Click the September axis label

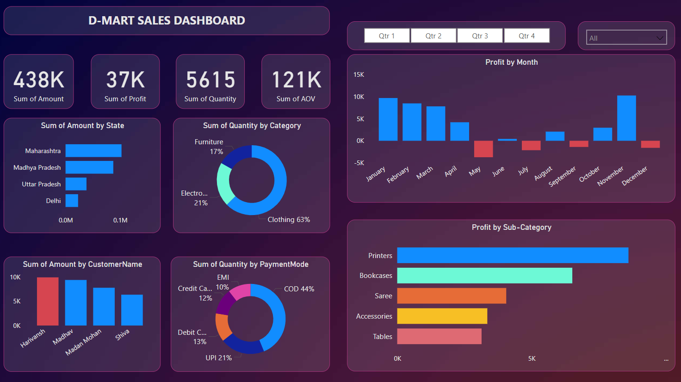(563, 176)
